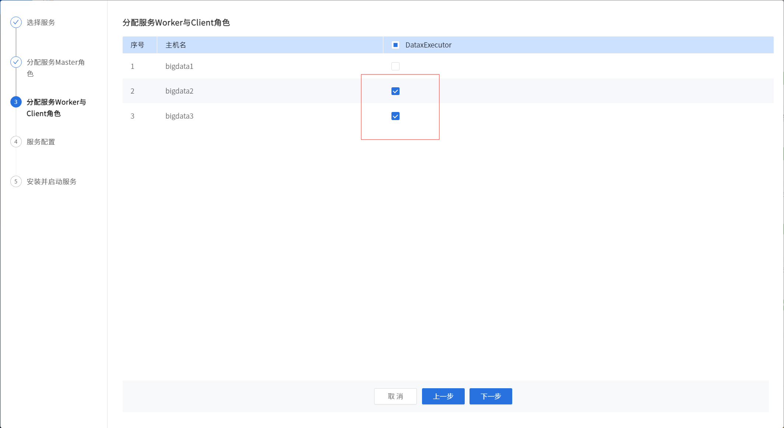784x428 pixels.
Task: Uncheck DataxExecutor for bigdata3
Action: (x=395, y=116)
